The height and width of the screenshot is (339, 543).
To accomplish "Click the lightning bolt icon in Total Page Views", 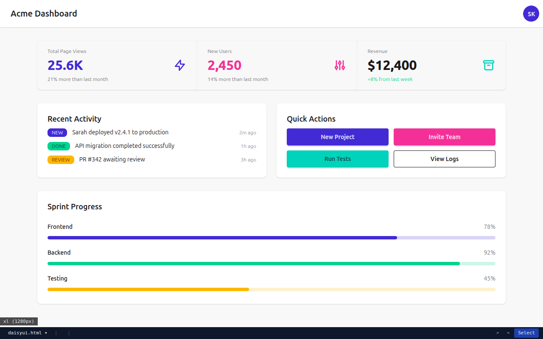I will pos(180,65).
